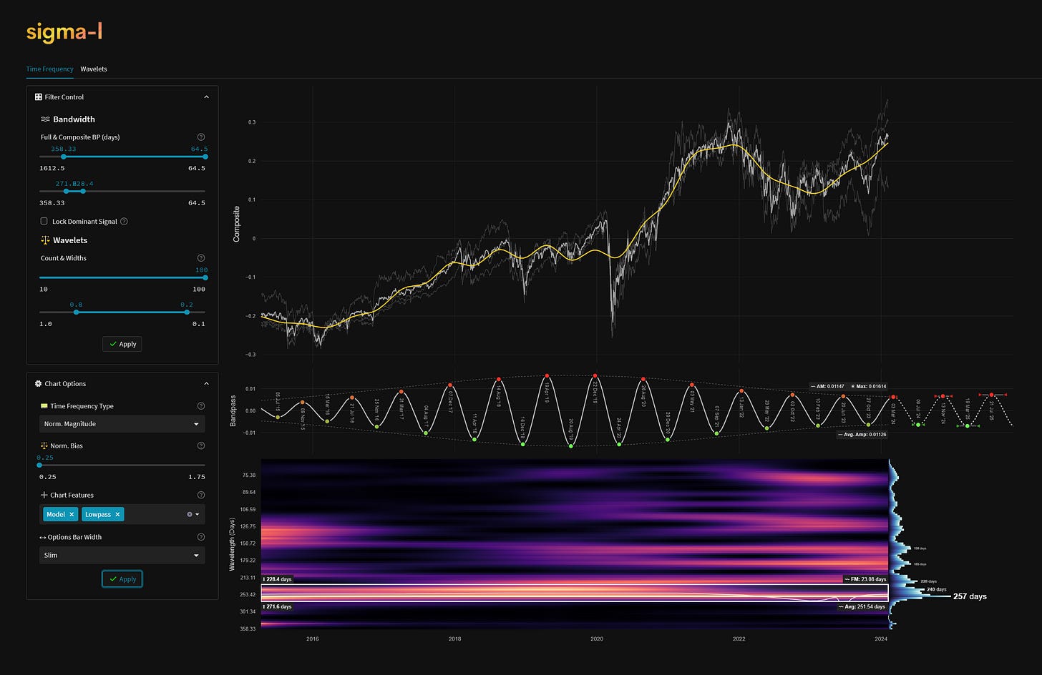Apply the Chart Options settings
This screenshot has height=675, width=1042.
click(122, 578)
